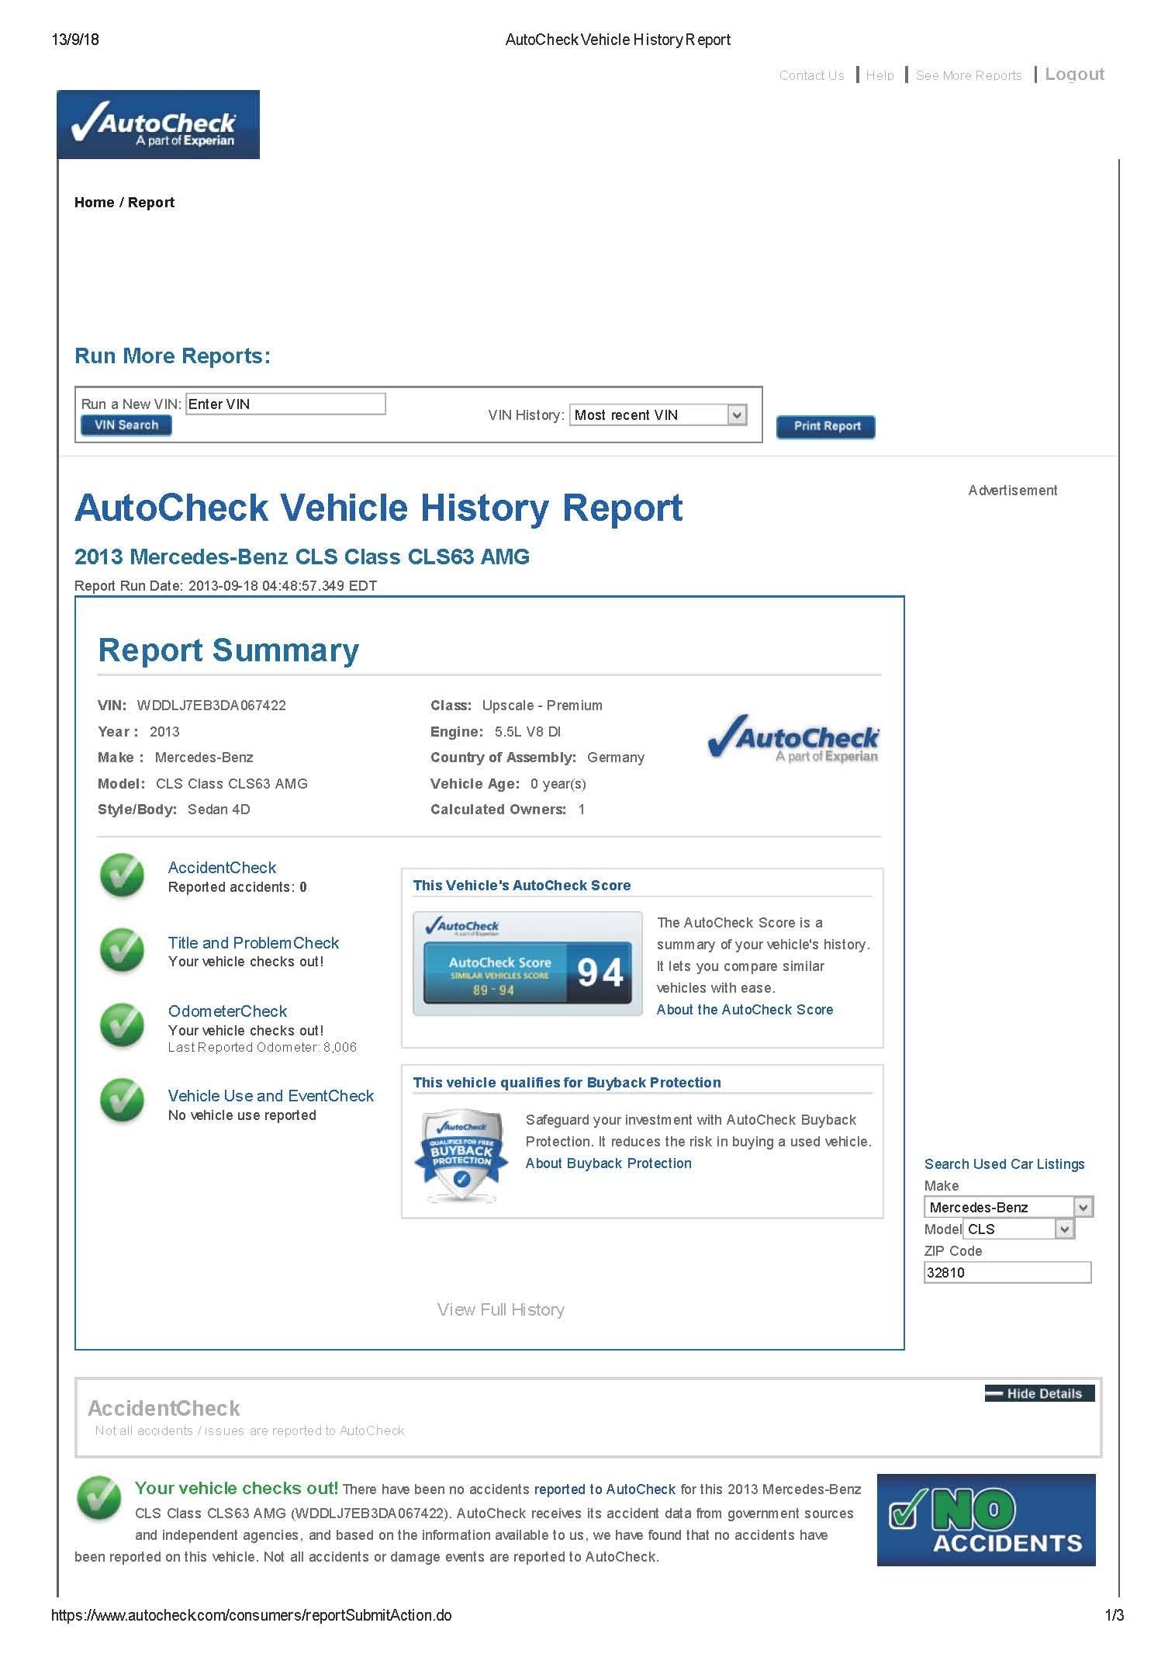1175x1654 pixels.
Task: Click the VIN Search button
Action: pos(126,425)
